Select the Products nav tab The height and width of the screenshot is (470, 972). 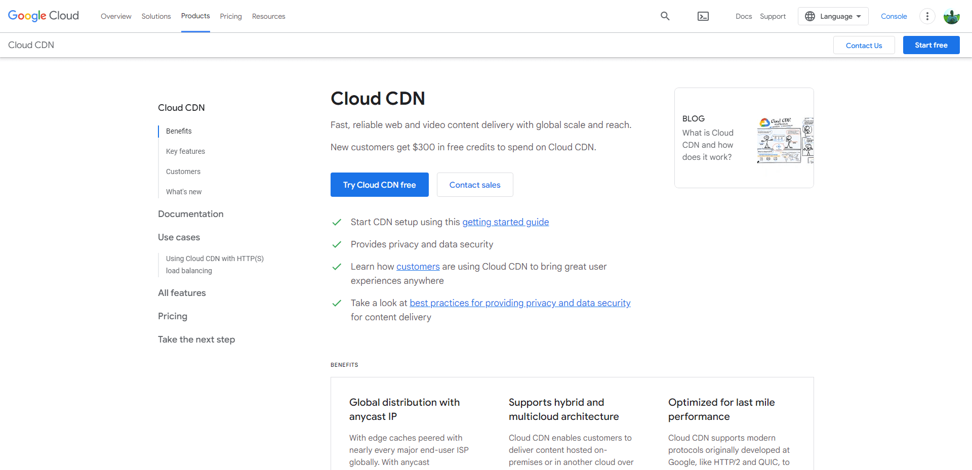195,16
